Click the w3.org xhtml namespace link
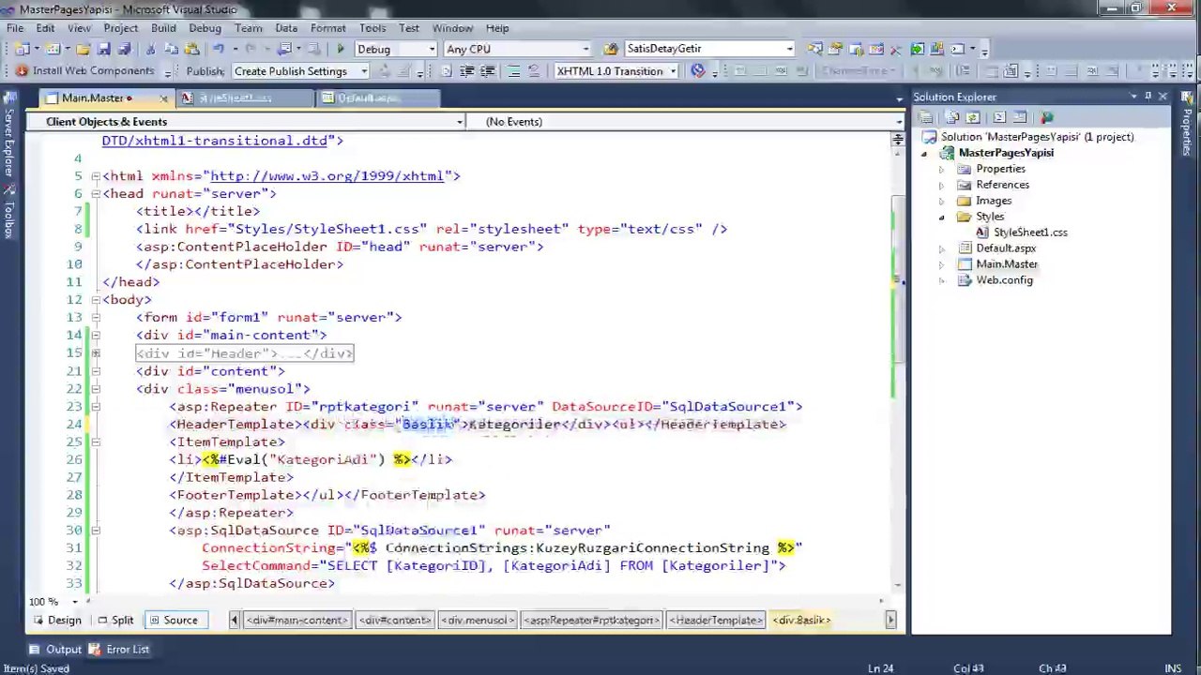 point(327,175)
